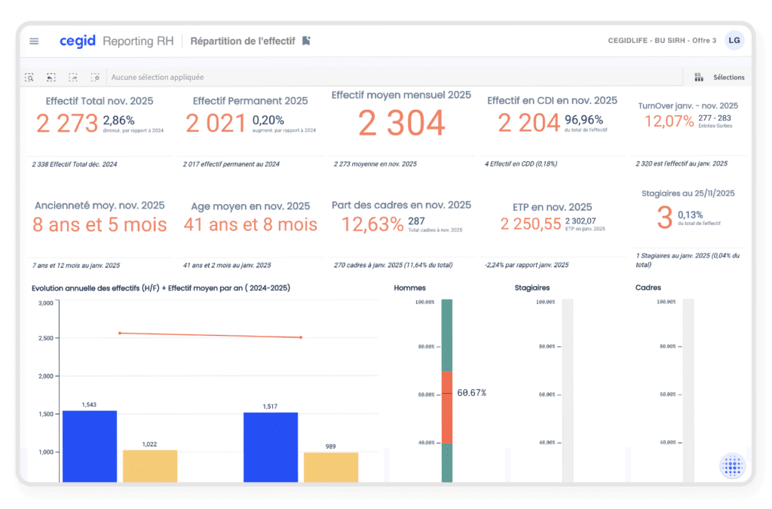Open the Sélections panel
Viewport: 772px width, 509px height.
tap(719, 77)
